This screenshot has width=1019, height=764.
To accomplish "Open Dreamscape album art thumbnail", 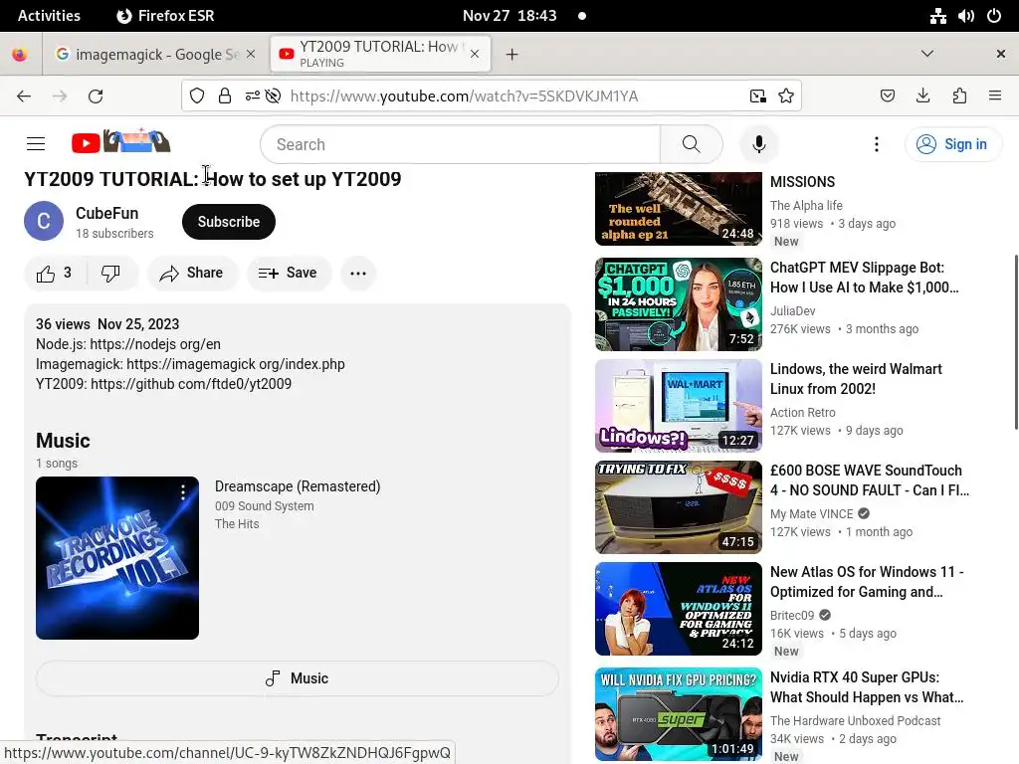I will tap(117, 558).
